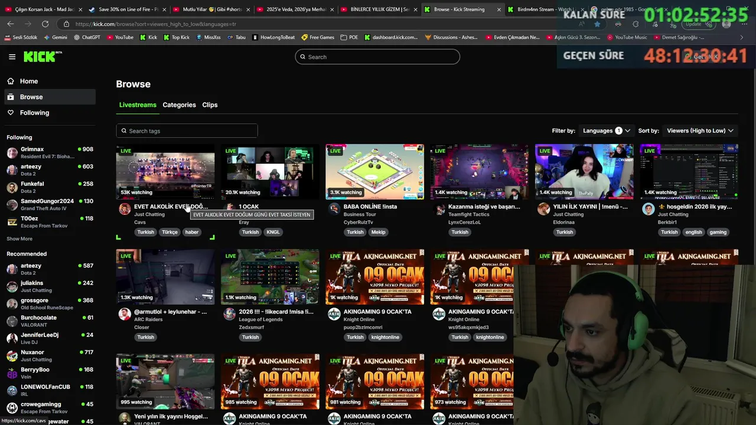
Task: Click LynxCerezLoL streamer avatar
Action: tap(439, 209)
